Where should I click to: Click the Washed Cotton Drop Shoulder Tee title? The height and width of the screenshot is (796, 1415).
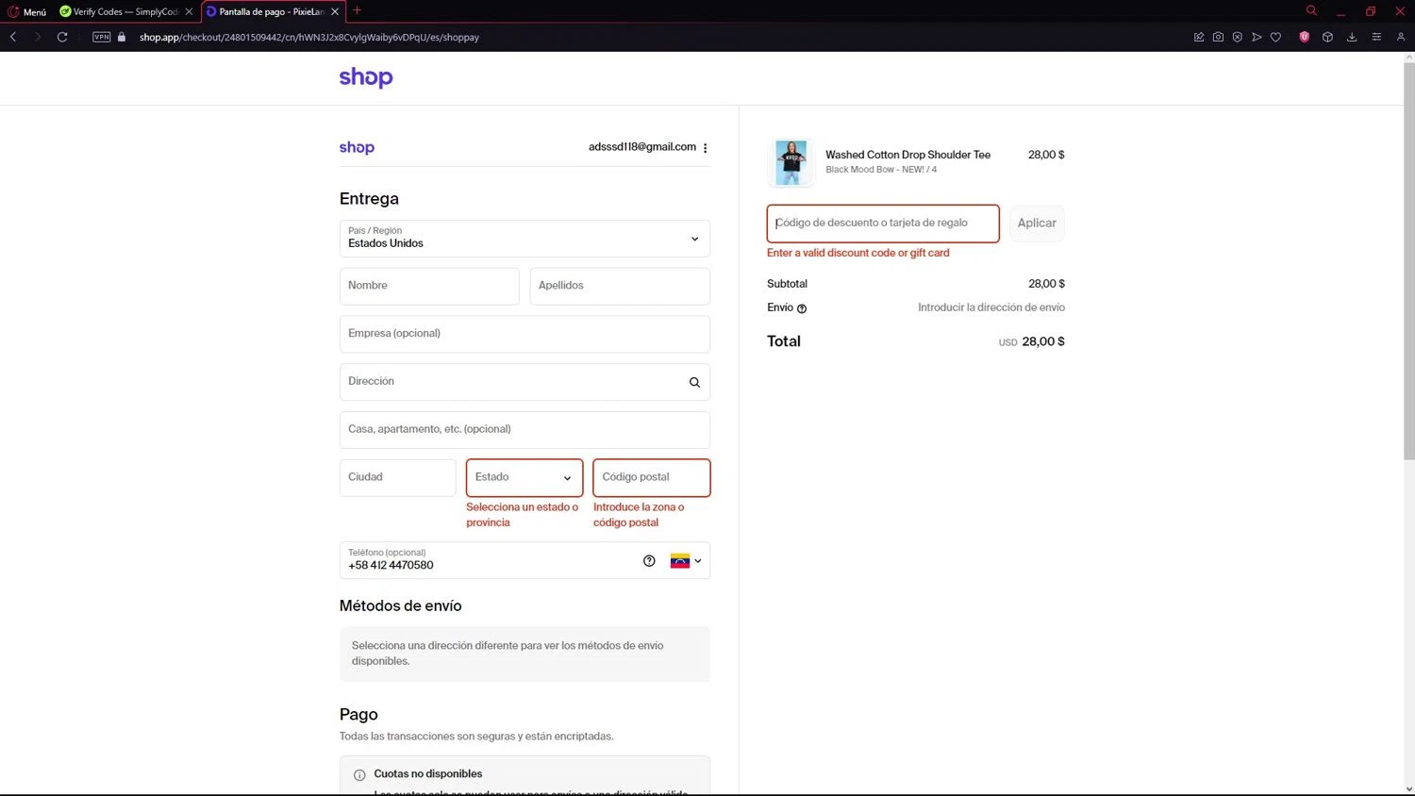pyautogui.click(x=907, y=155)
